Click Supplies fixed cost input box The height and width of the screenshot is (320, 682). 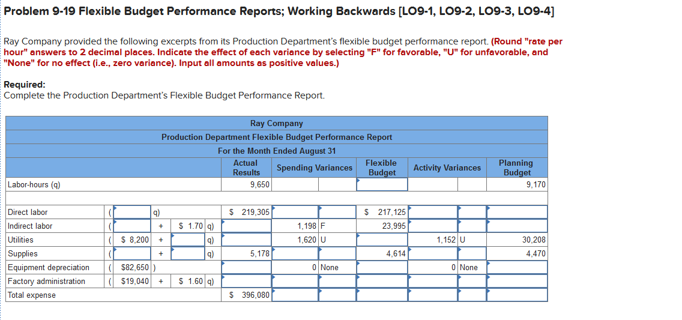point(132,253)
